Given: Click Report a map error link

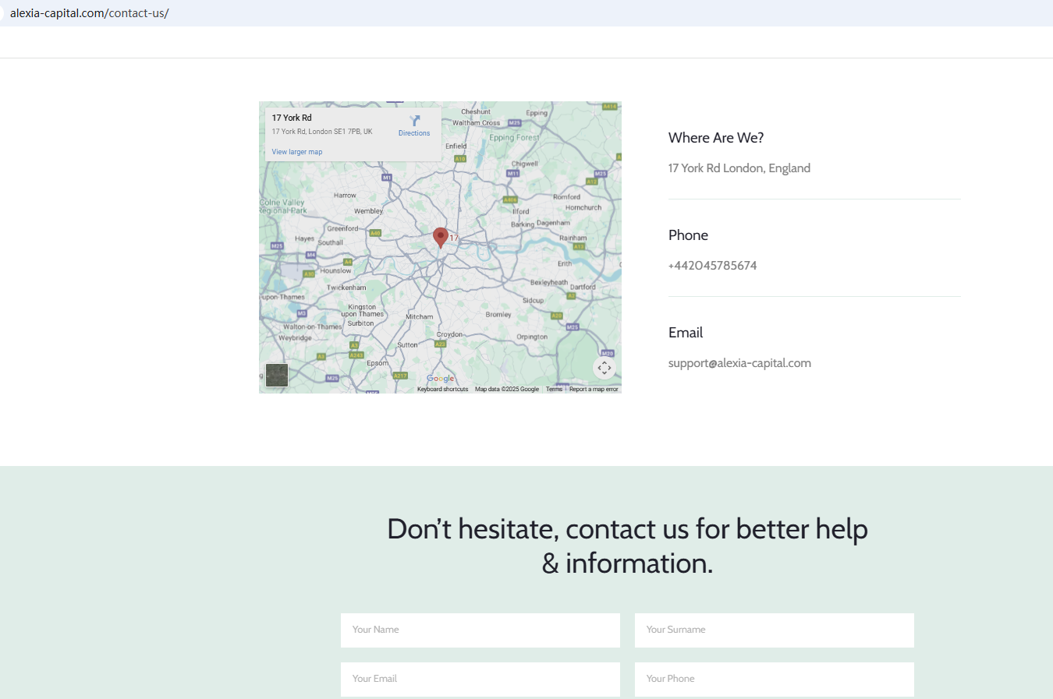Looking at the screenshot, I should [594, 389].
